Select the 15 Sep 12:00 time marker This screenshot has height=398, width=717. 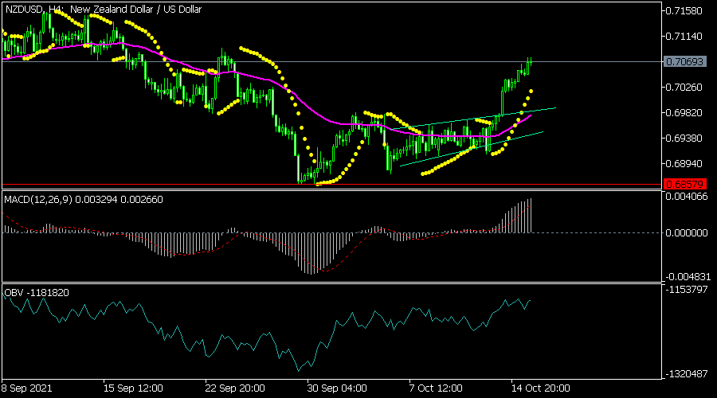[x=133, y=388]
